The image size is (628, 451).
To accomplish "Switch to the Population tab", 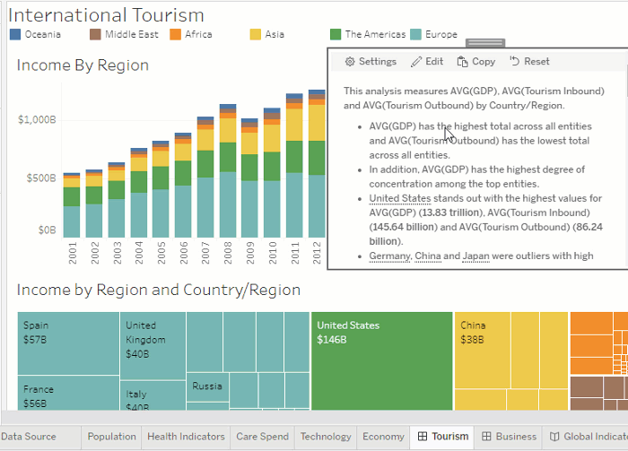I will (110, 437).
